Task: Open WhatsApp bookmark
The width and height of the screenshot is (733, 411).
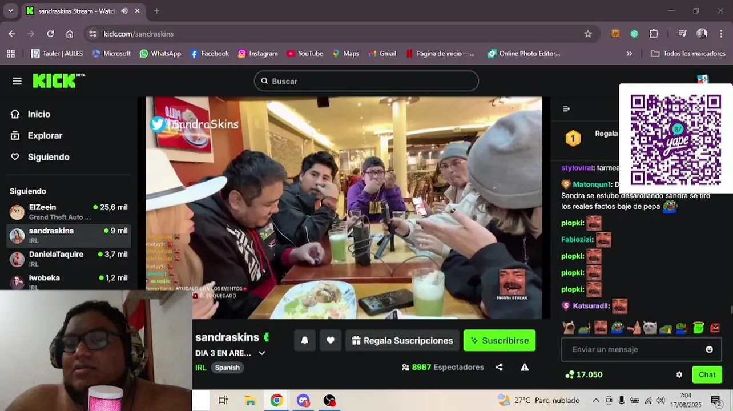Action: (160, 54)
